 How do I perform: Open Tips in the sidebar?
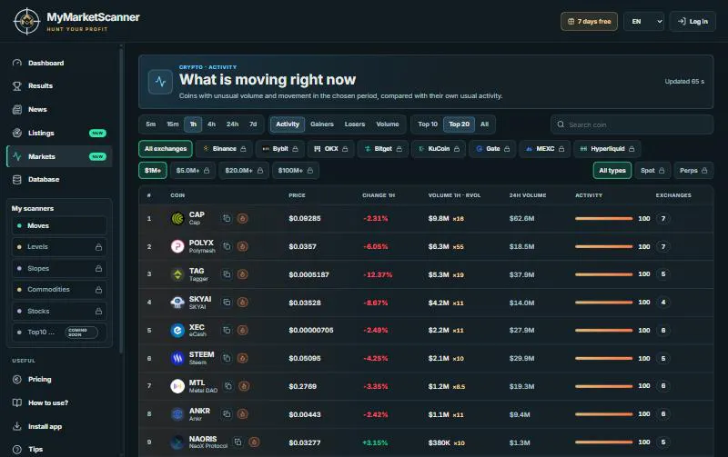pos(59,449)
